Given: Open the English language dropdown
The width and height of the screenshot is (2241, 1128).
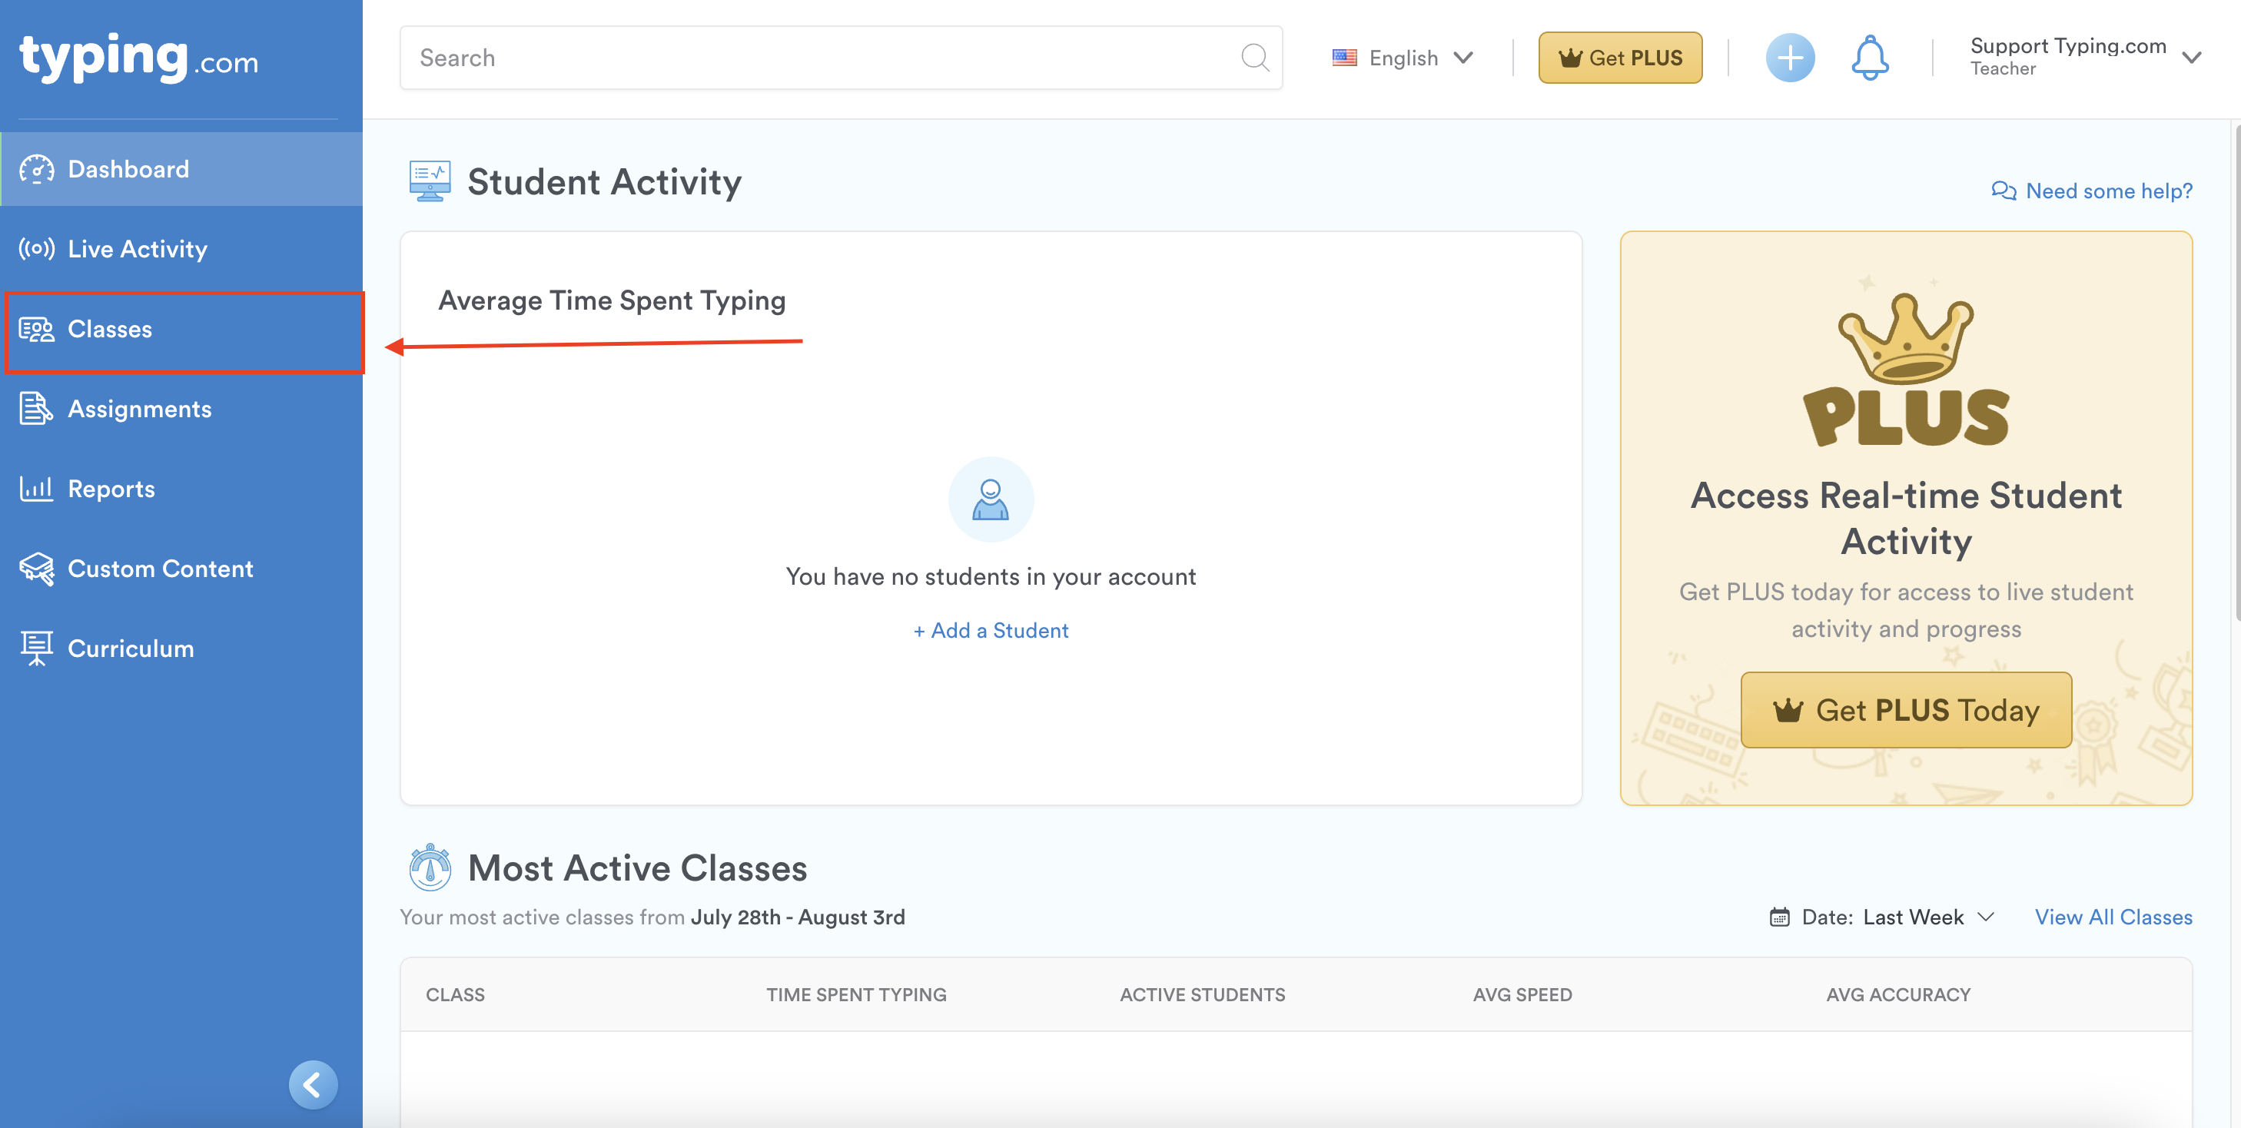Looking at the screenshot, I should 1403,58.
